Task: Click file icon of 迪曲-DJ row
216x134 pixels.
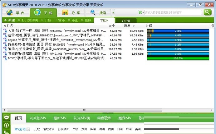Action: tap(5, 49)
